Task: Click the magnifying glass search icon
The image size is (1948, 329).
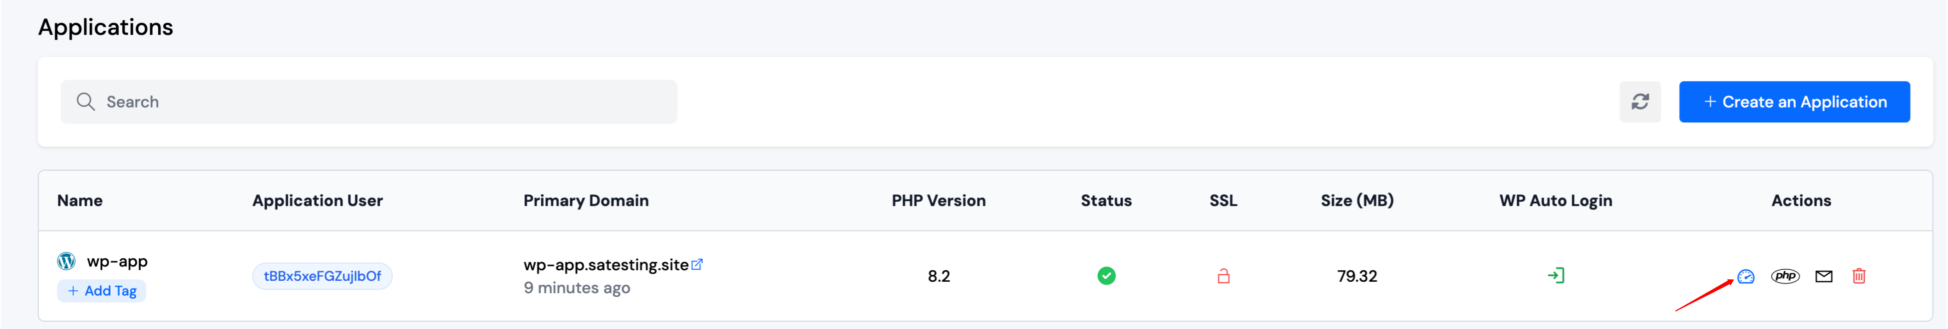Action: (86, 102)
